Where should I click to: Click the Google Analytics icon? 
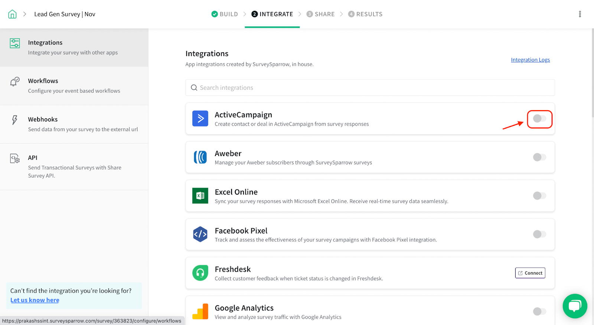(x=200, y=312)
